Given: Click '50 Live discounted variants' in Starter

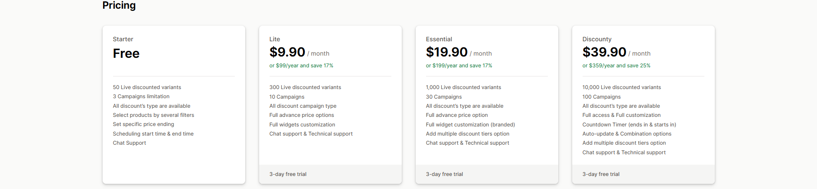Looking at the screenshot, I should click(x=147, y=87).
